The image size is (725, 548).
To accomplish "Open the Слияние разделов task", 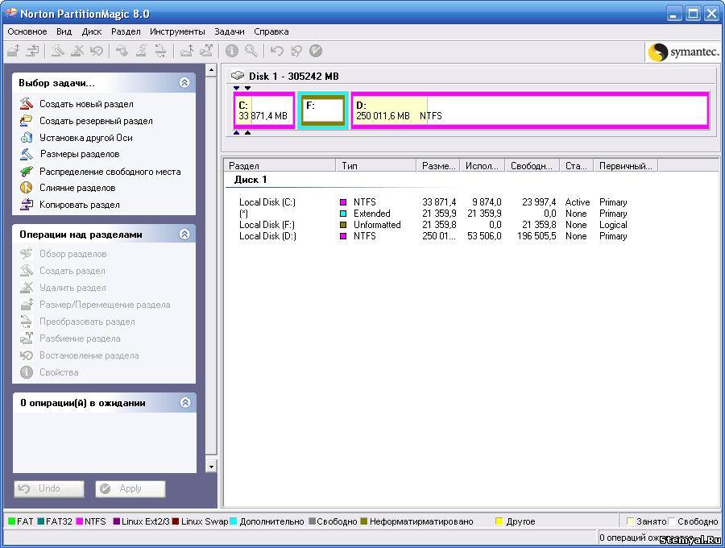I will tap(77, 188).
